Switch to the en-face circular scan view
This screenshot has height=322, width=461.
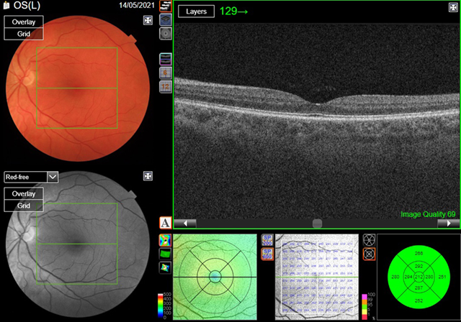165,32
